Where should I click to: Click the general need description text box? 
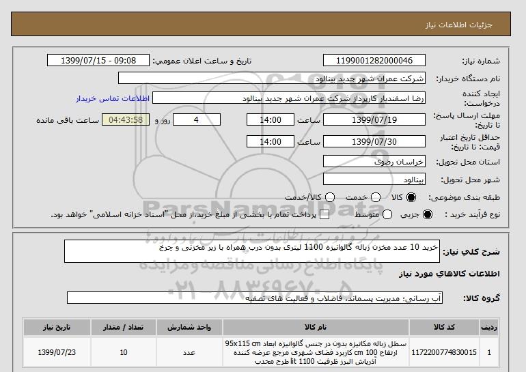[252, 251]
